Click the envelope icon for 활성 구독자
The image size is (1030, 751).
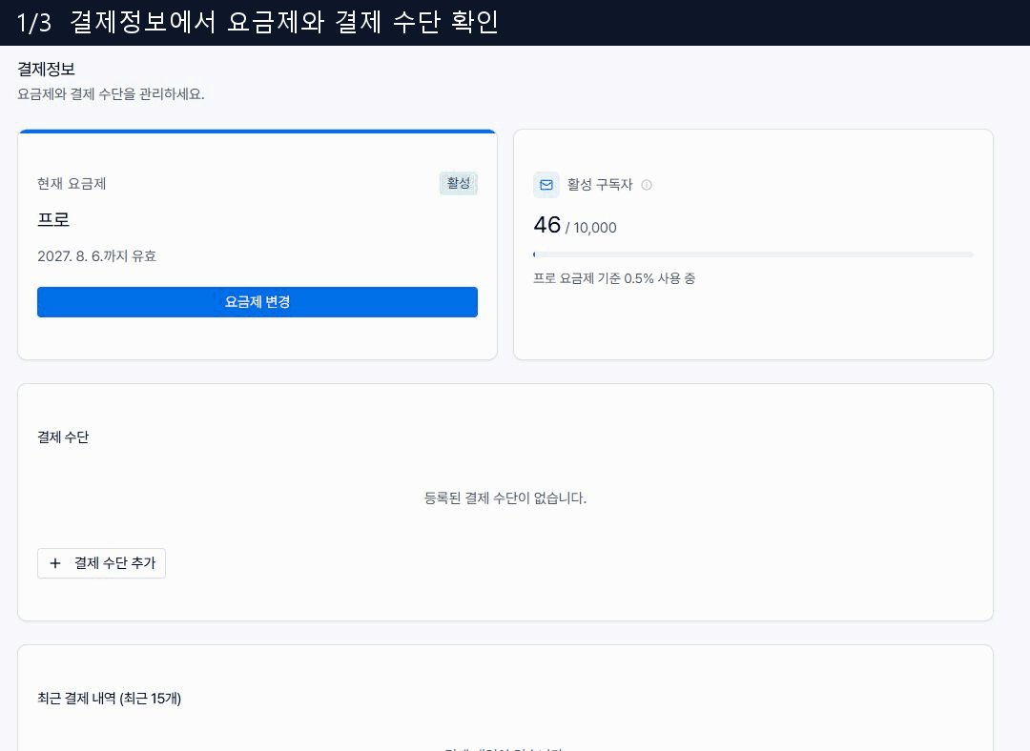(546, 185)
